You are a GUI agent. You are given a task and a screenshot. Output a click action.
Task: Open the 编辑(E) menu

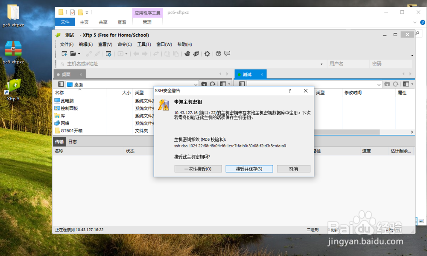click(x=86, y=44)
